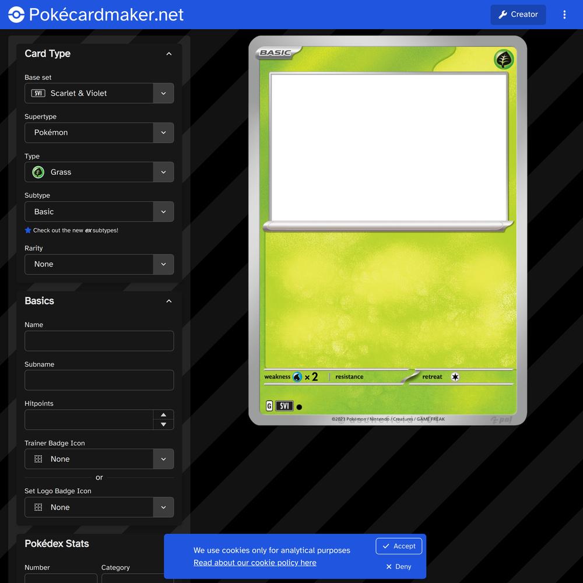Open 'Read about our cookie policy here' link
Viewport: 583px width, 583px height.
point(255,563)
